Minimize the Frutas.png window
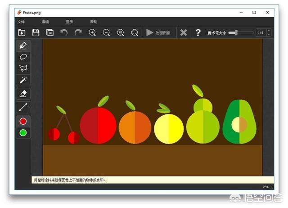Viewport: 288px width, 208px height. pyautogui.click(x=241, y=13)
